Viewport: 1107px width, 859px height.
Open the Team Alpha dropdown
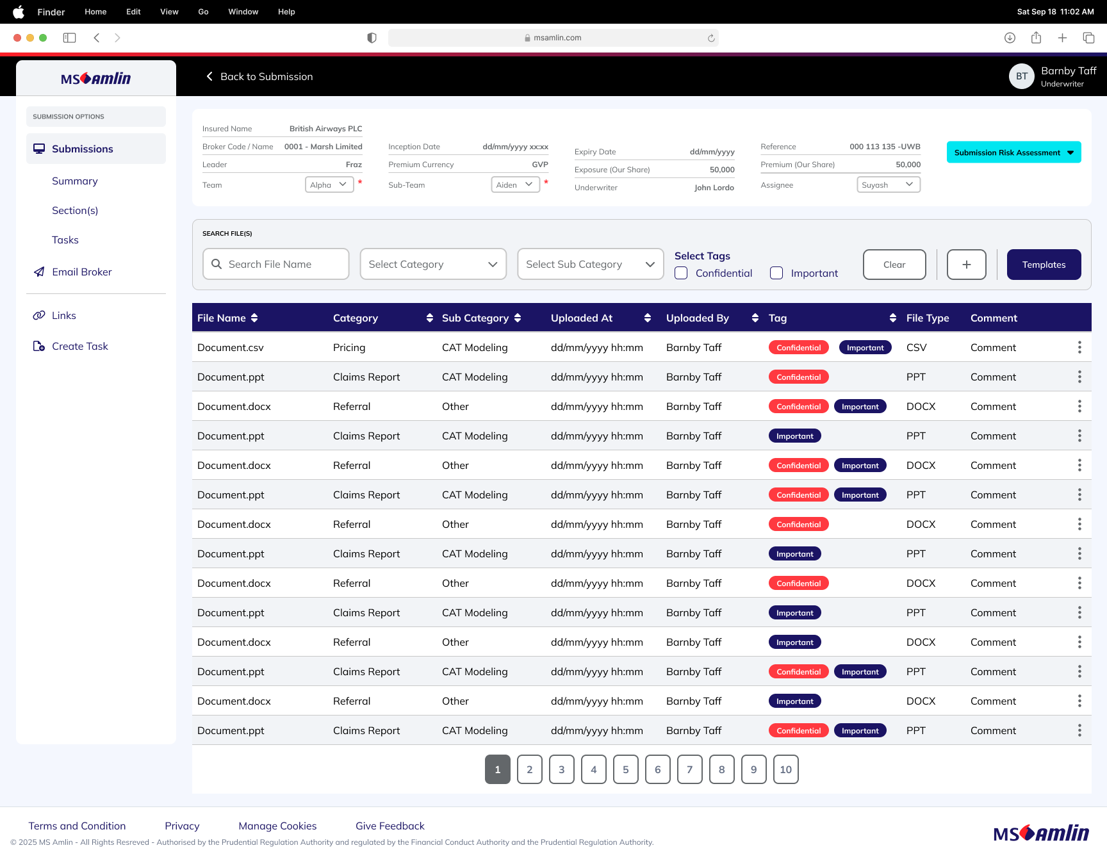(x=329, y=185)
